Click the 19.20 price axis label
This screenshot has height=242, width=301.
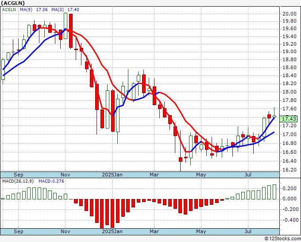(x=289, y=44)
